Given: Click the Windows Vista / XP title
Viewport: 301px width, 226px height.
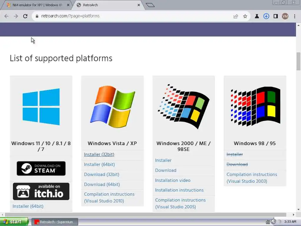Looking at the screenshot, I should (112, 143).
